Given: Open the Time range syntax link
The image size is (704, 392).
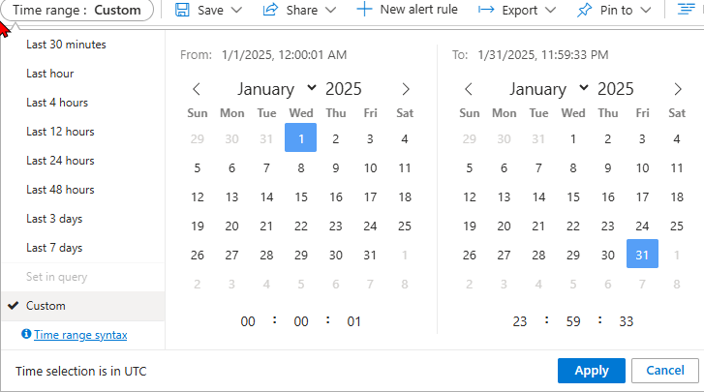Looking at the screenshot, I should (80, 335).
